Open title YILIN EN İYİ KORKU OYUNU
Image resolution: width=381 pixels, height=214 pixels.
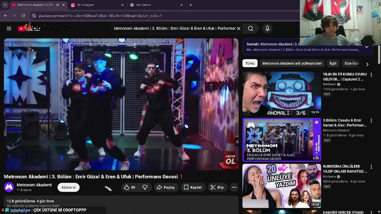[345, 77]
